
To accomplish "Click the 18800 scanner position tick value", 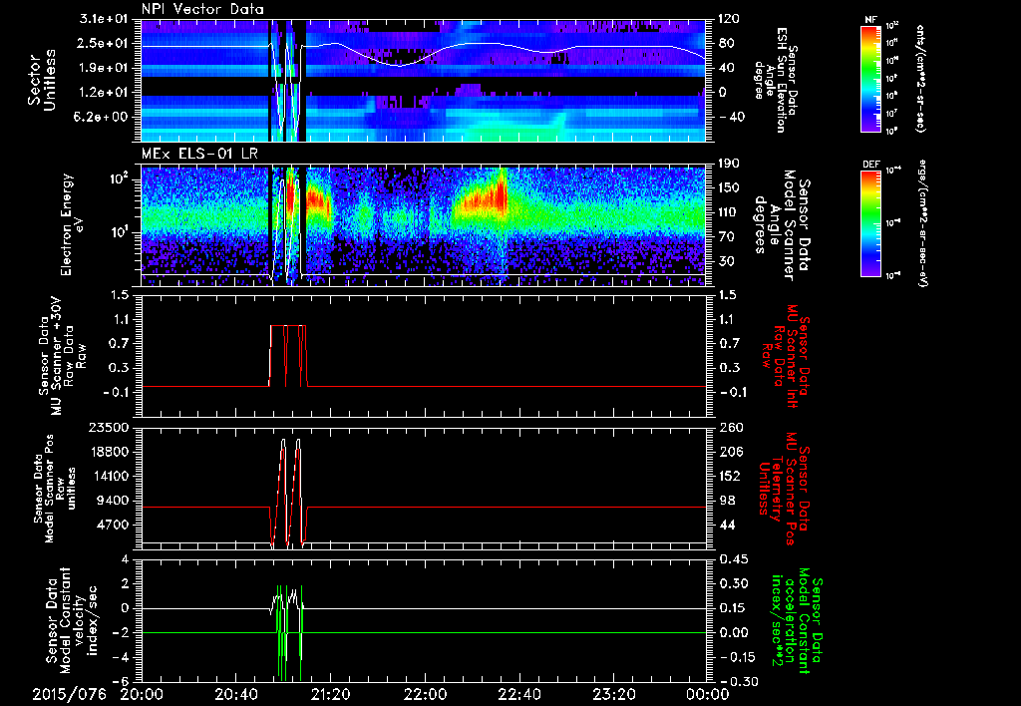I will click(111, 452).
